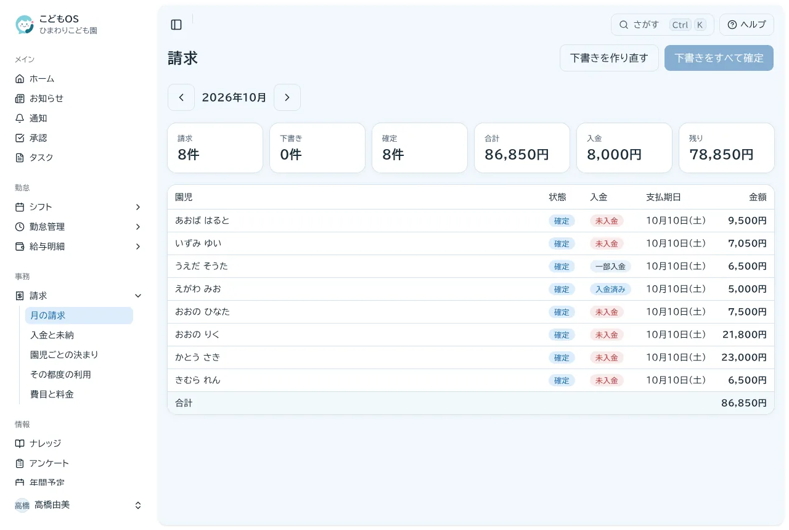
Task: Go to next month arrow
Action: pos(287,97)
